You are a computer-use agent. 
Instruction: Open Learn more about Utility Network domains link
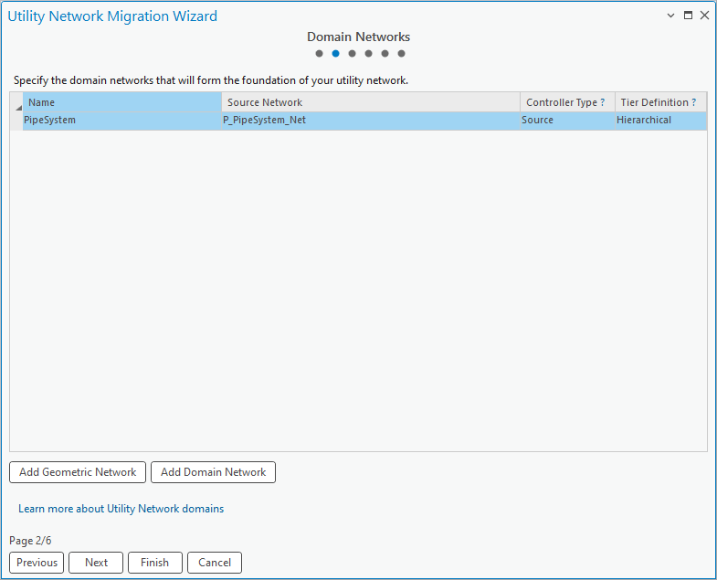click(x=121, y=509)
